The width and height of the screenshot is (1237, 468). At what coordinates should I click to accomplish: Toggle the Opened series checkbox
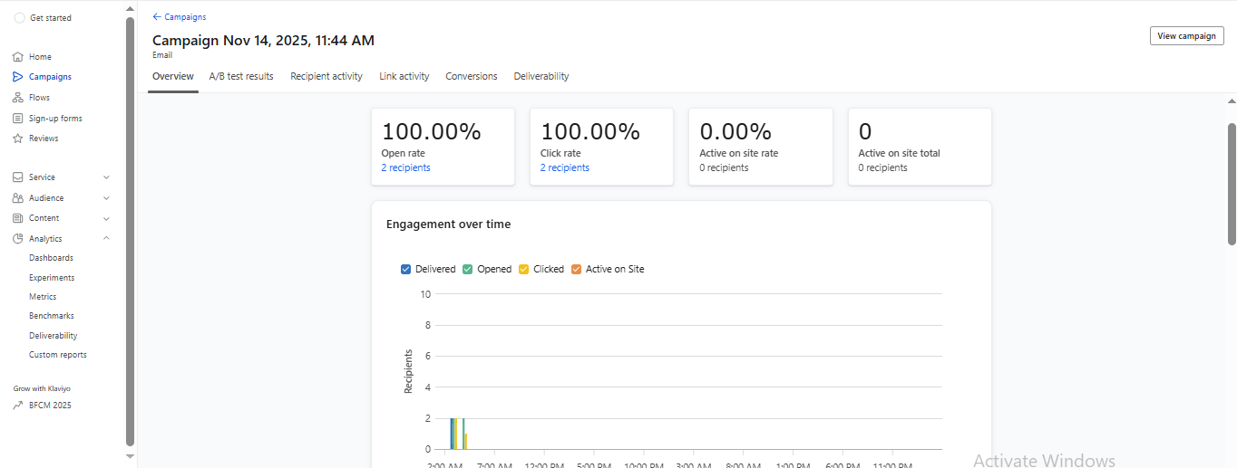[x=468, y=269]
